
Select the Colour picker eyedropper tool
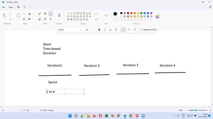[45, 19]
